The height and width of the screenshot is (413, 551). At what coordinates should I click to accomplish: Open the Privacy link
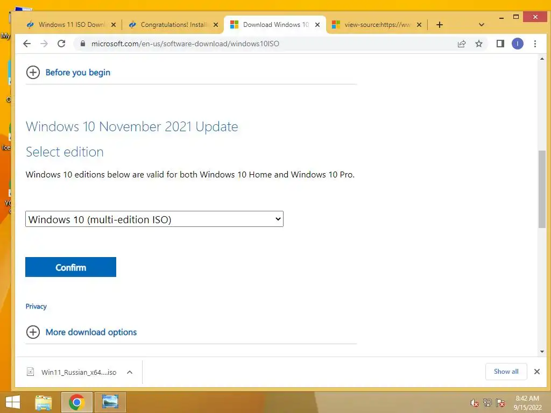pos(36,306)
